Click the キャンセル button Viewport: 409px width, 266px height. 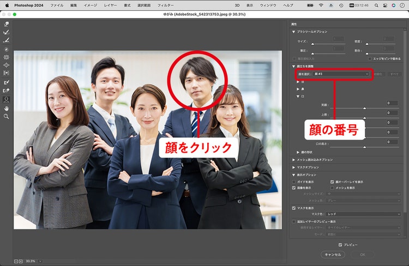click(x=333, y=255)
